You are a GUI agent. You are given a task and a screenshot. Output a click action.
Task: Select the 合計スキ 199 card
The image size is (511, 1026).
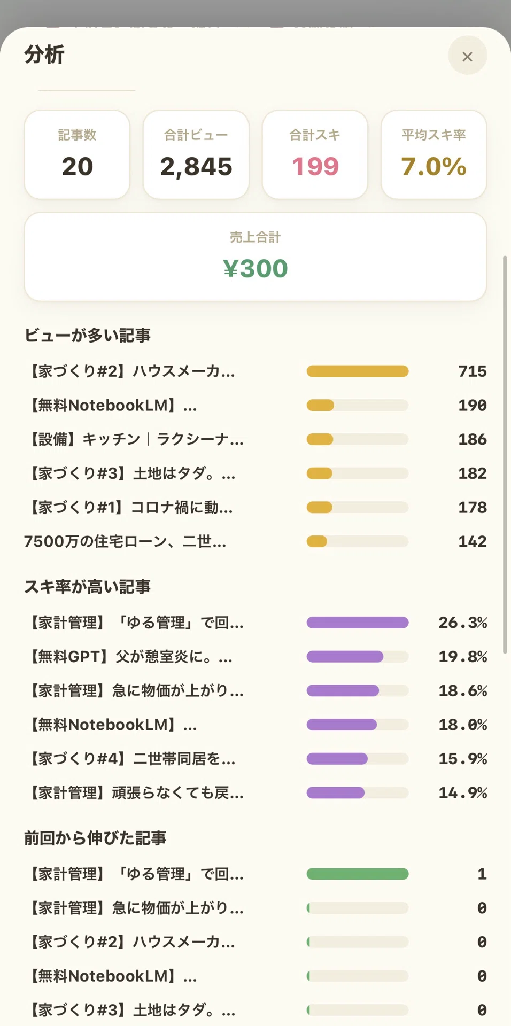(315, 154)
